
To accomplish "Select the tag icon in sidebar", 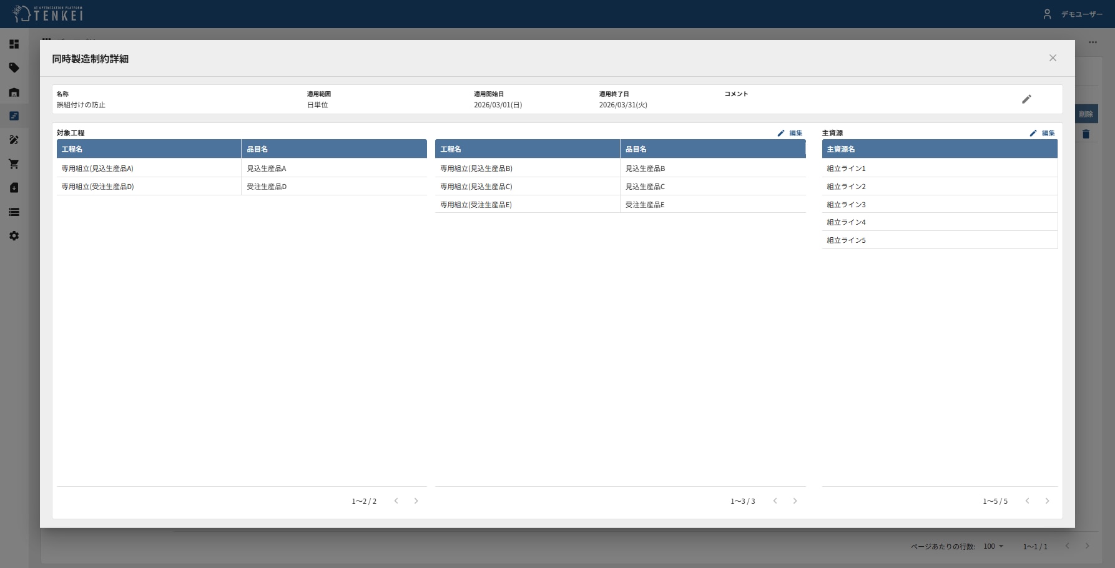I will click(x=14, y=68).
